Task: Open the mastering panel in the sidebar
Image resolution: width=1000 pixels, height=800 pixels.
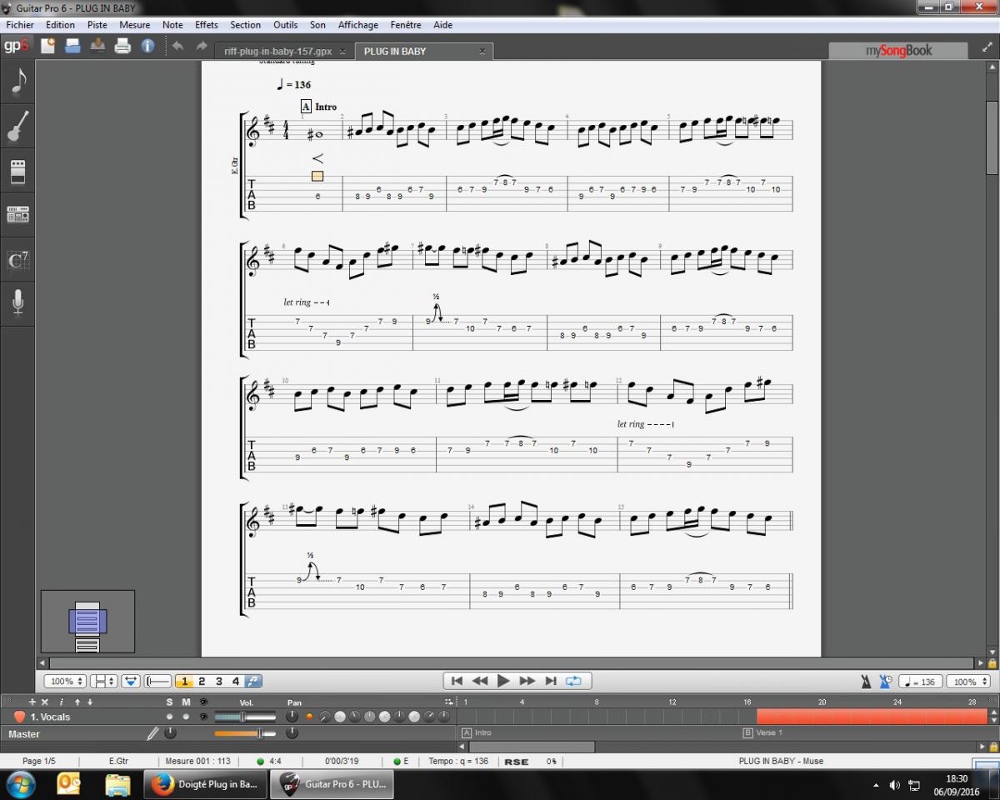Action: click(x=17, y=215)
